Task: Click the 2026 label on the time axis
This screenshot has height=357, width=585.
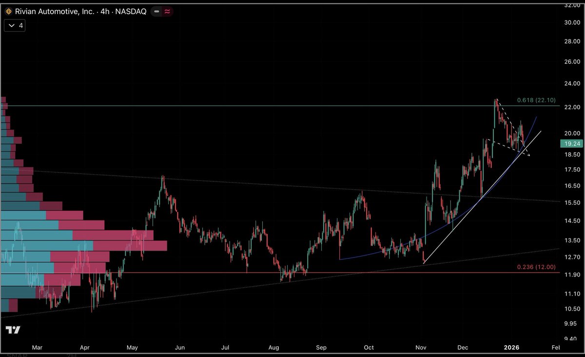Action: (511, 348)
